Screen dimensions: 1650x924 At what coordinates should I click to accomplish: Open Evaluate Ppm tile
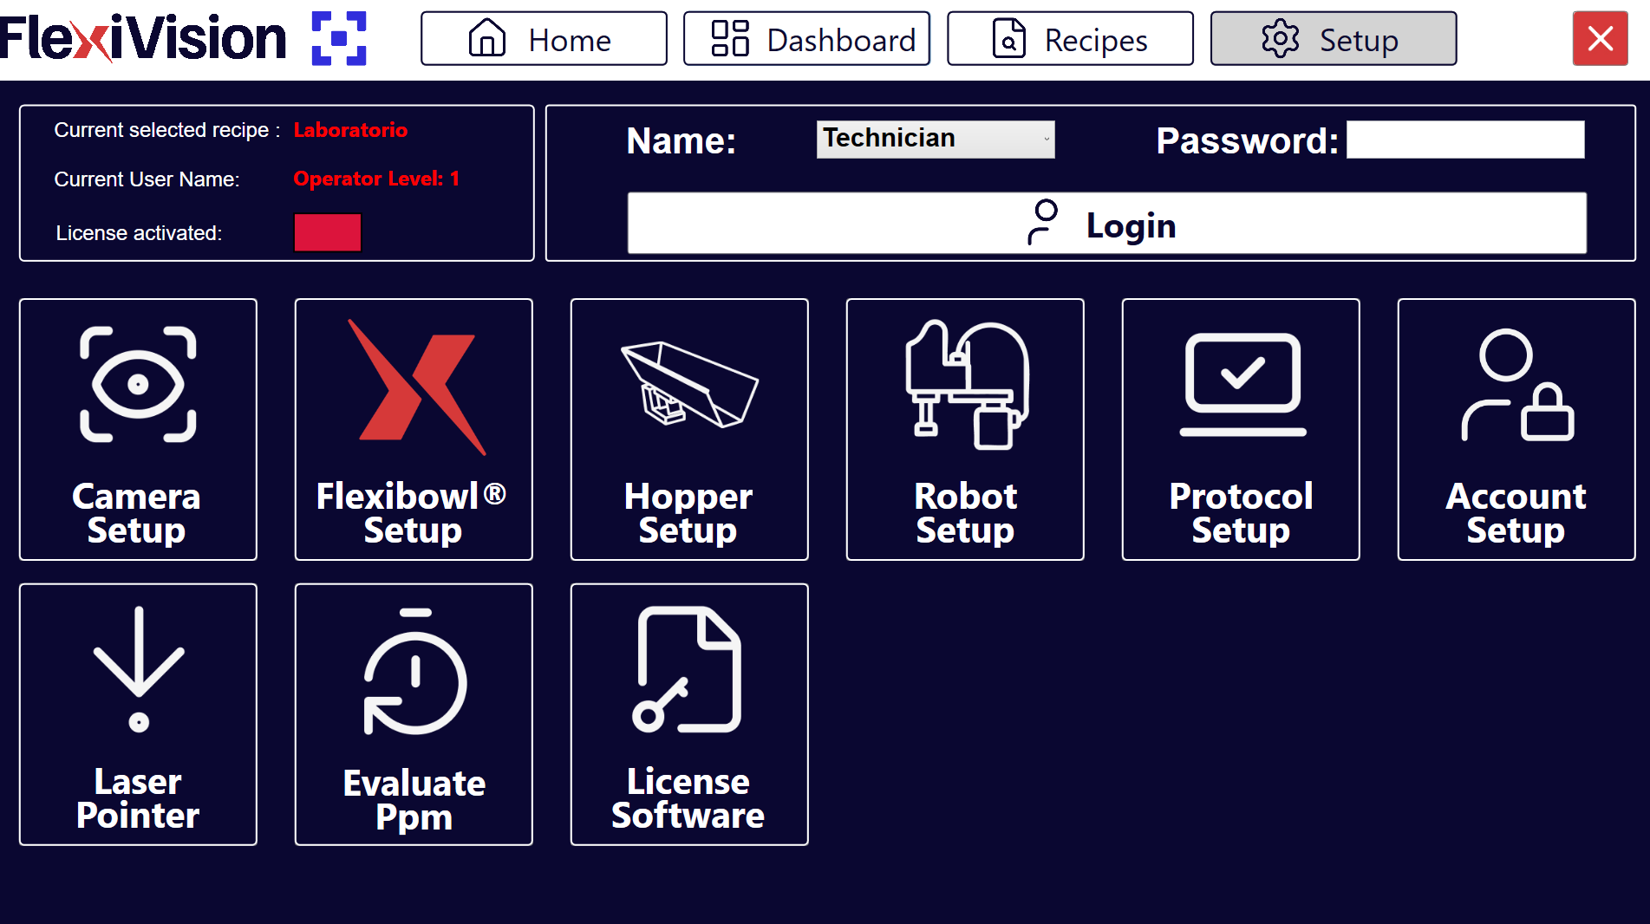point(414,714)
